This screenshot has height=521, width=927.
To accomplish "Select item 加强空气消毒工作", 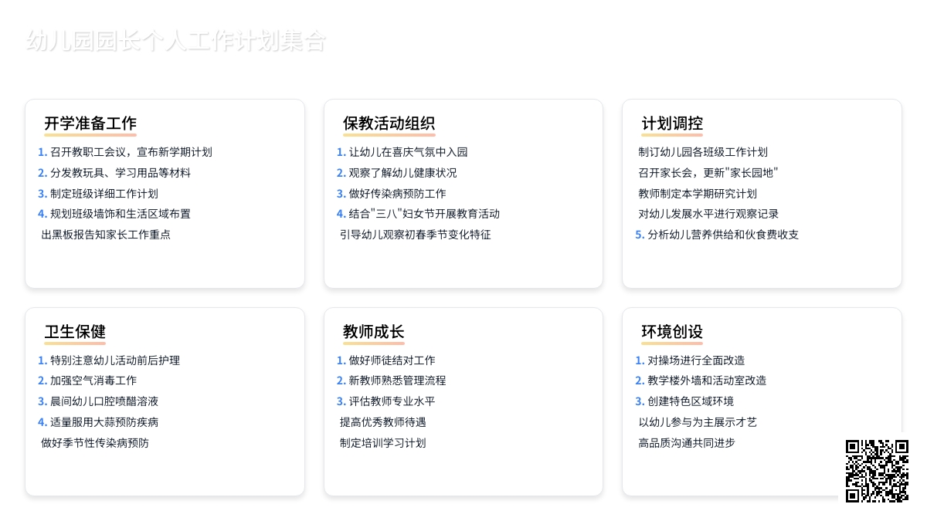I will coord(93,381).
